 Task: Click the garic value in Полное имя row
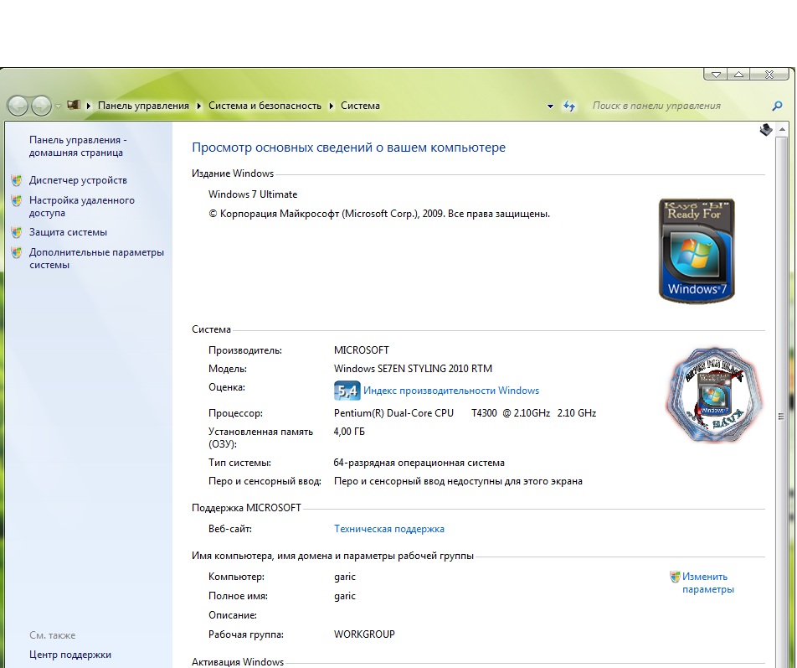tap(345, 596)
